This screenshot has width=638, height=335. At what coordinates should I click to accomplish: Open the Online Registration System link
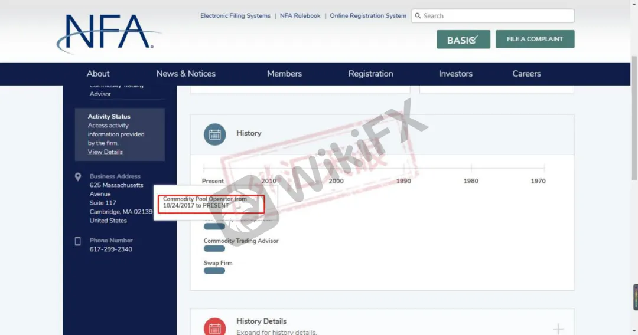point(368,16)
